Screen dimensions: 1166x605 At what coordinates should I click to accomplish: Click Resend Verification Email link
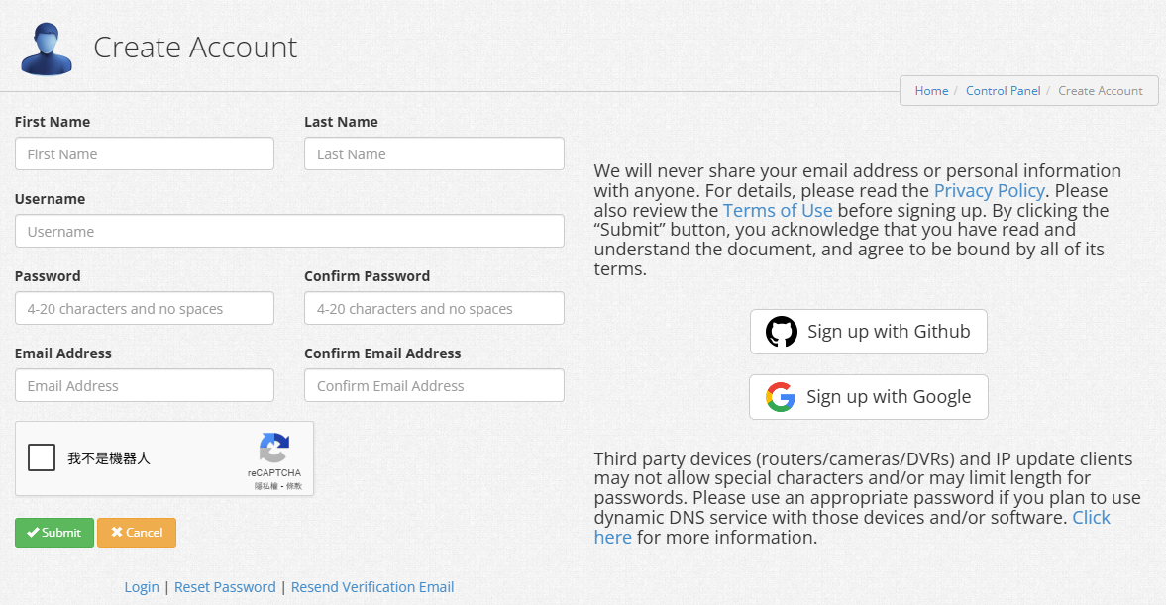tap(372, 587)
